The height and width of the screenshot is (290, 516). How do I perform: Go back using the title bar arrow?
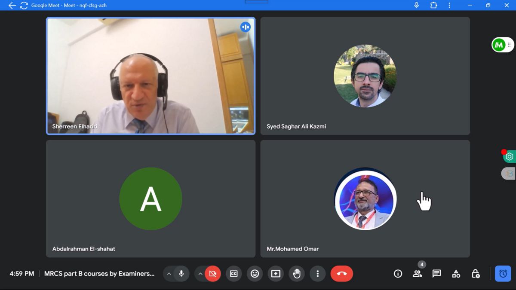(12, 6)
